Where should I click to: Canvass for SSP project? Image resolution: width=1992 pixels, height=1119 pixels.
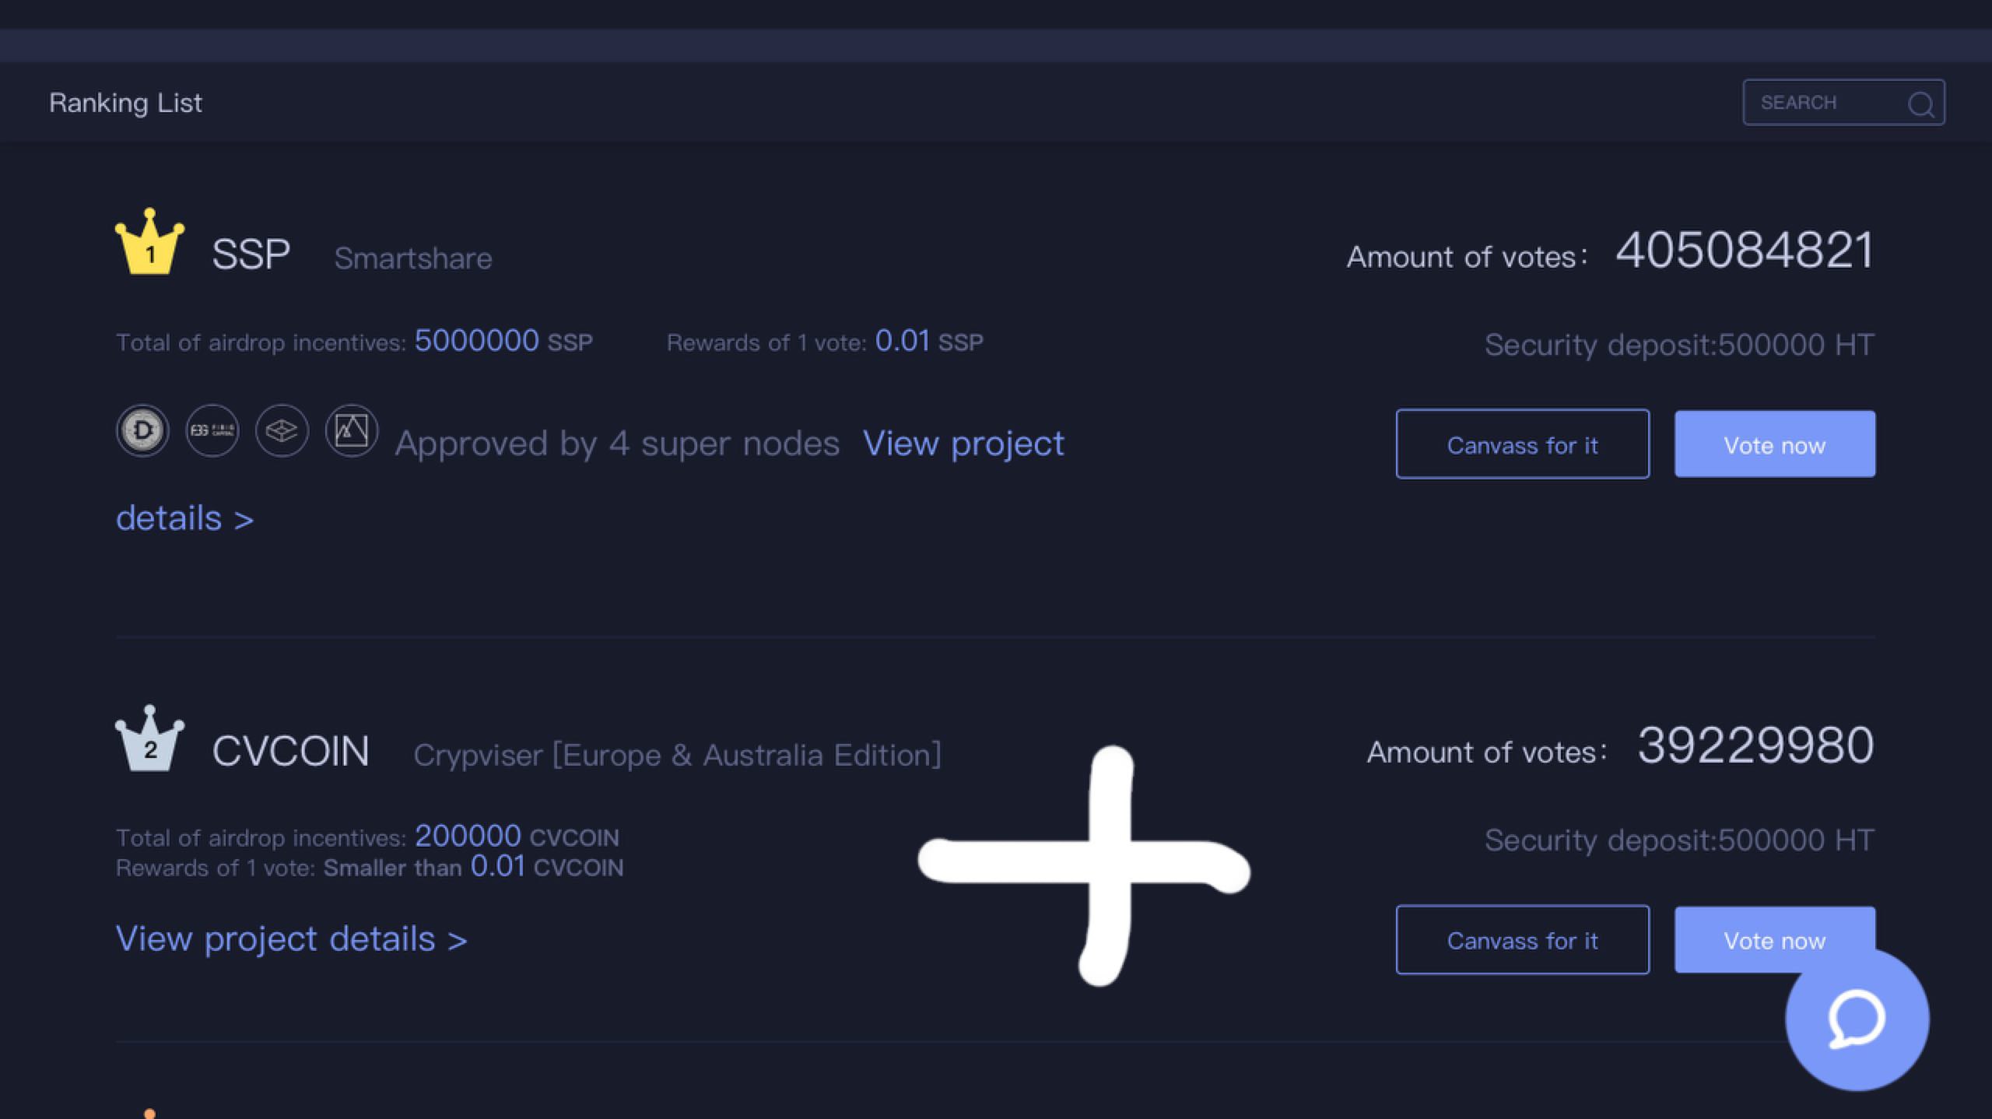1522,444
